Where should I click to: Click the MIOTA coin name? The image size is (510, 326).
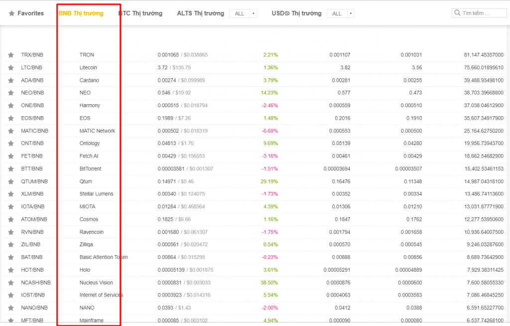point(87,206)
